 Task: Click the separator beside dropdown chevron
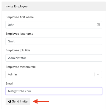click(95, 75)
